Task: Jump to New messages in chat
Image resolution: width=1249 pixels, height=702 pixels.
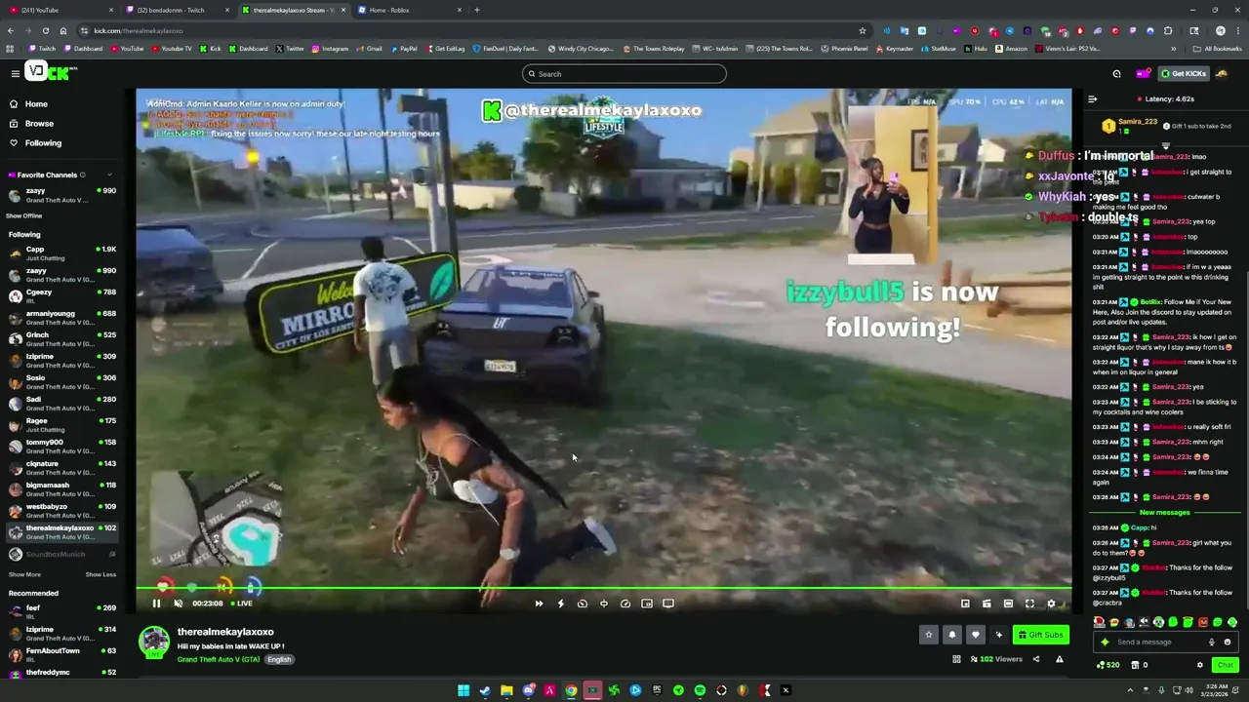Action: (x=1165, y=513)
